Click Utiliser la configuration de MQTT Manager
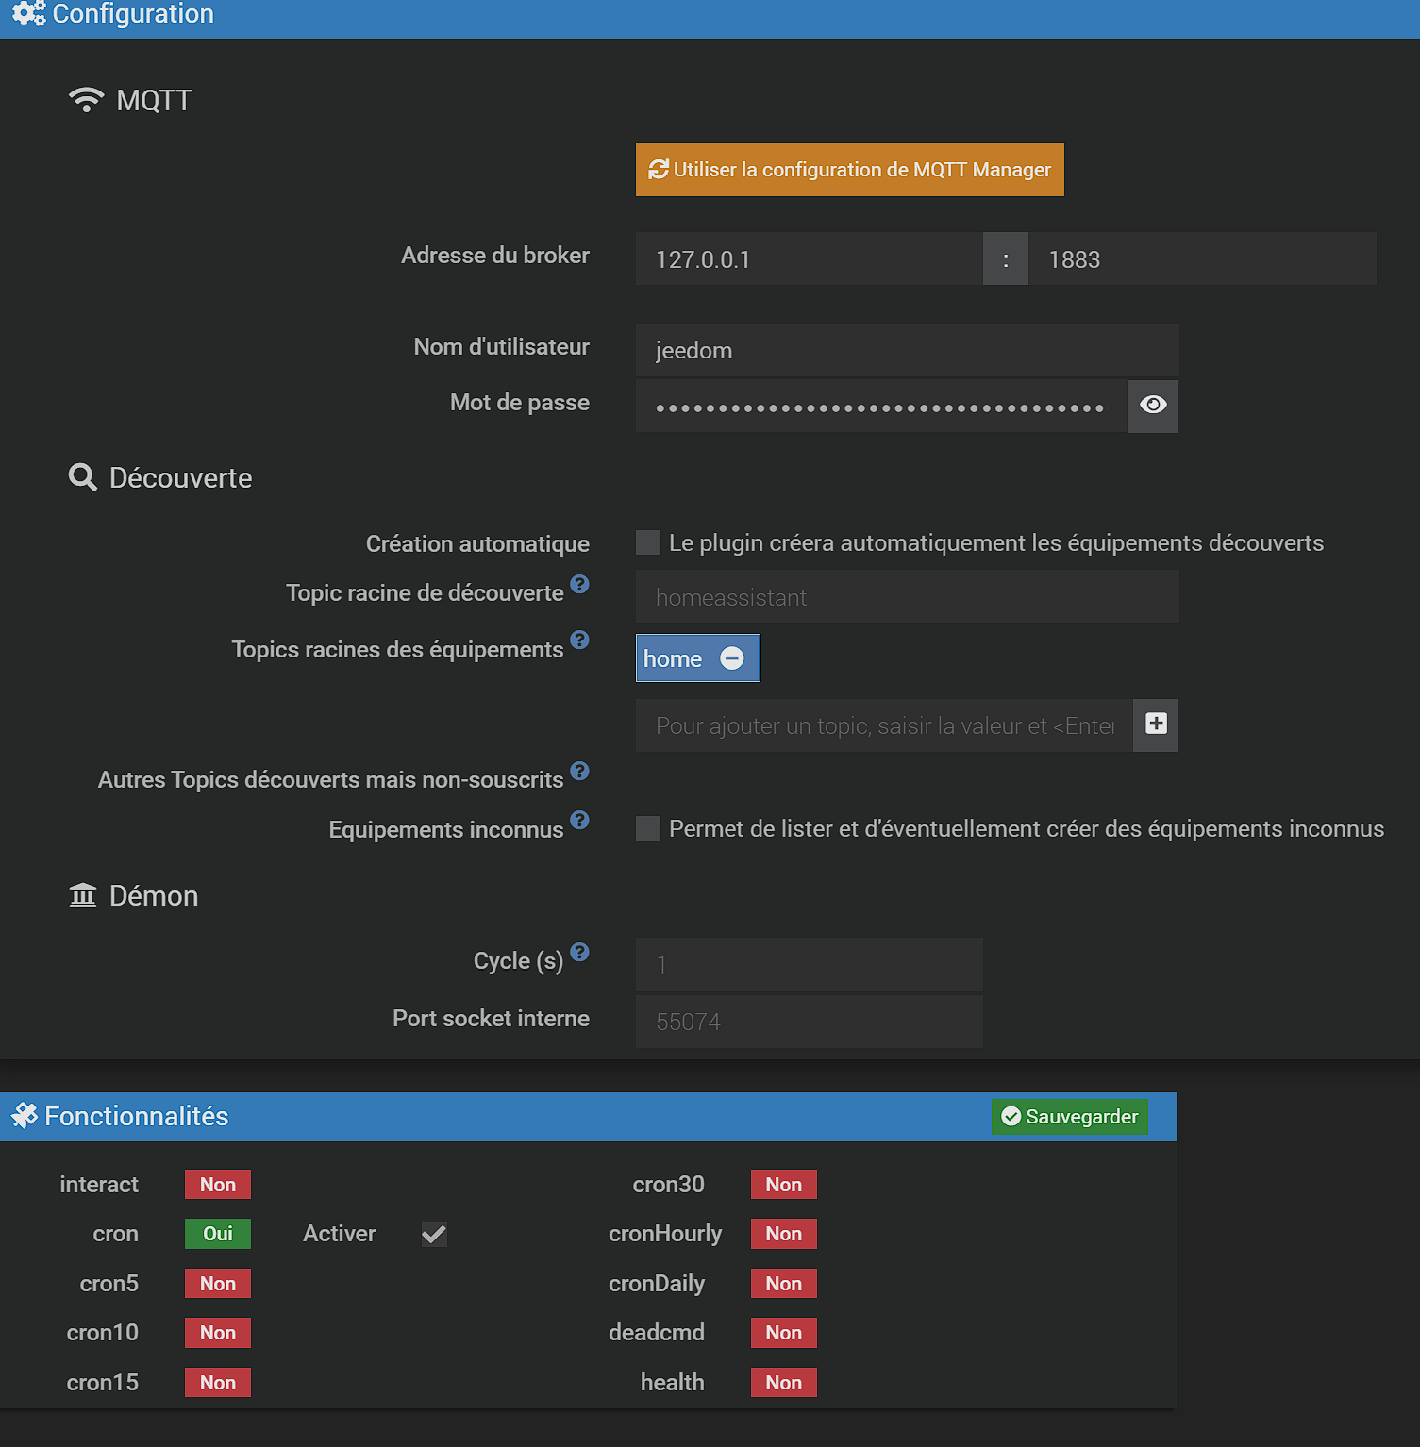Viewport: 1420px width, 1447px height. click(x=848, y=170)
